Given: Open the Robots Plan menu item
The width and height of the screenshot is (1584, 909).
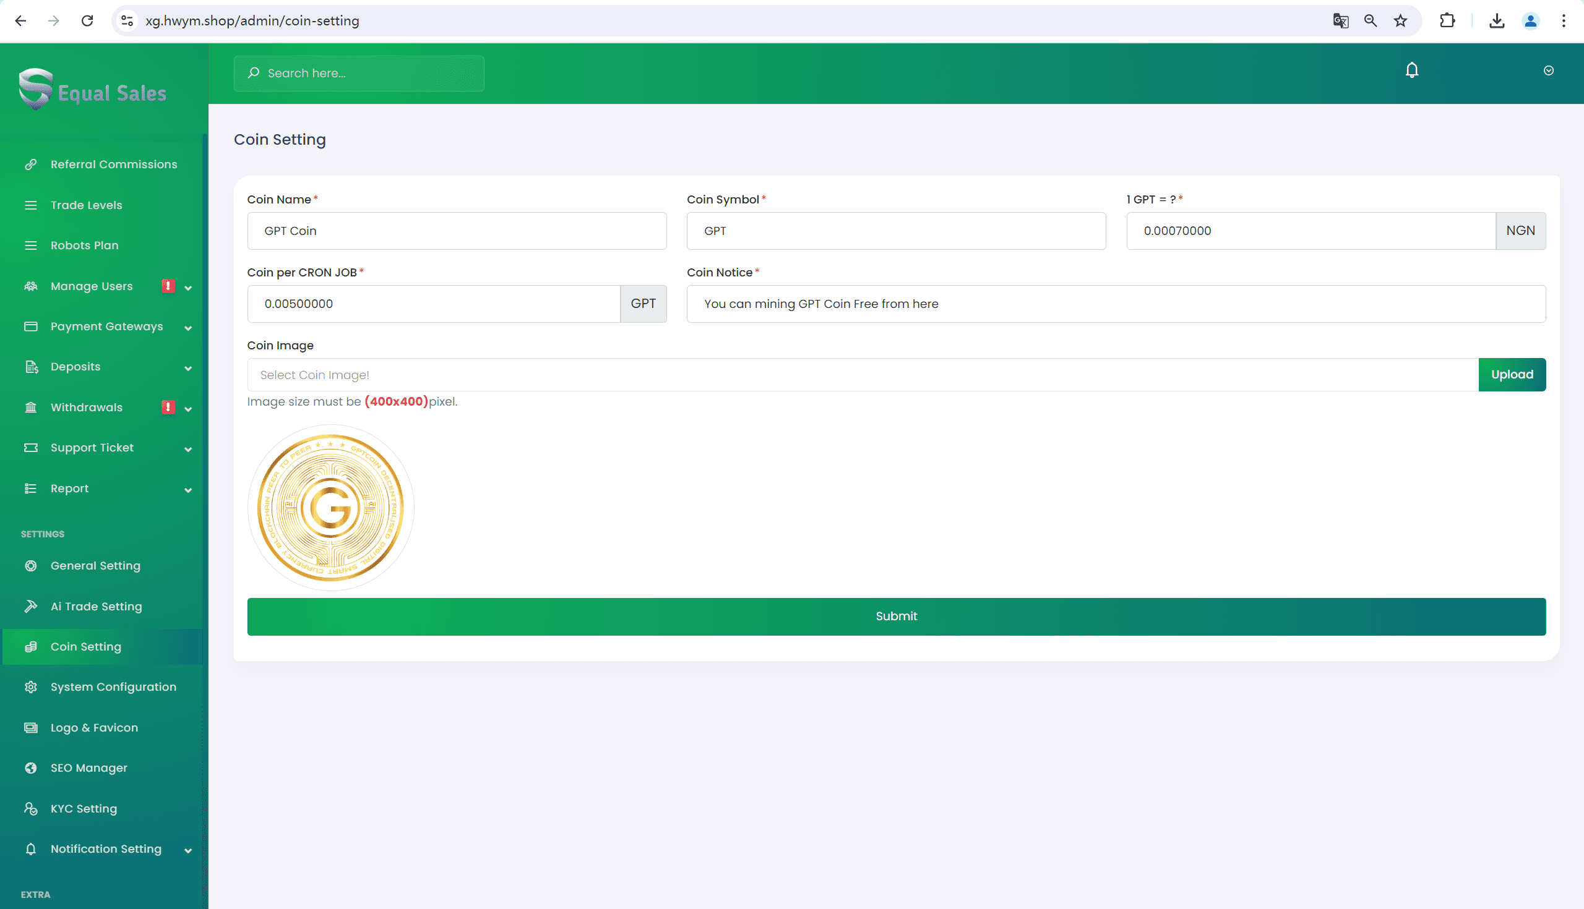Looking at the screenshot, I should pos(84,245).
